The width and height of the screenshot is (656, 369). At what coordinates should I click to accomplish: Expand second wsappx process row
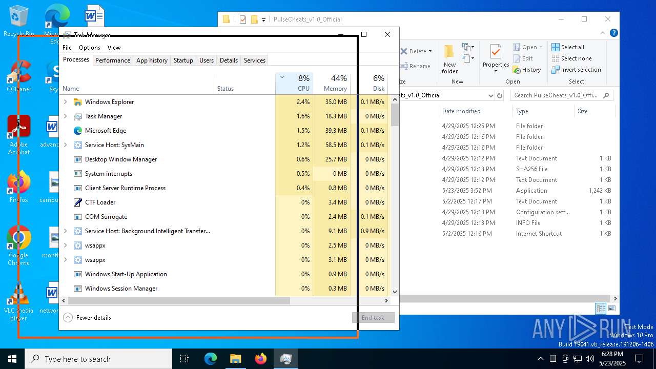(x=65, y=260)
